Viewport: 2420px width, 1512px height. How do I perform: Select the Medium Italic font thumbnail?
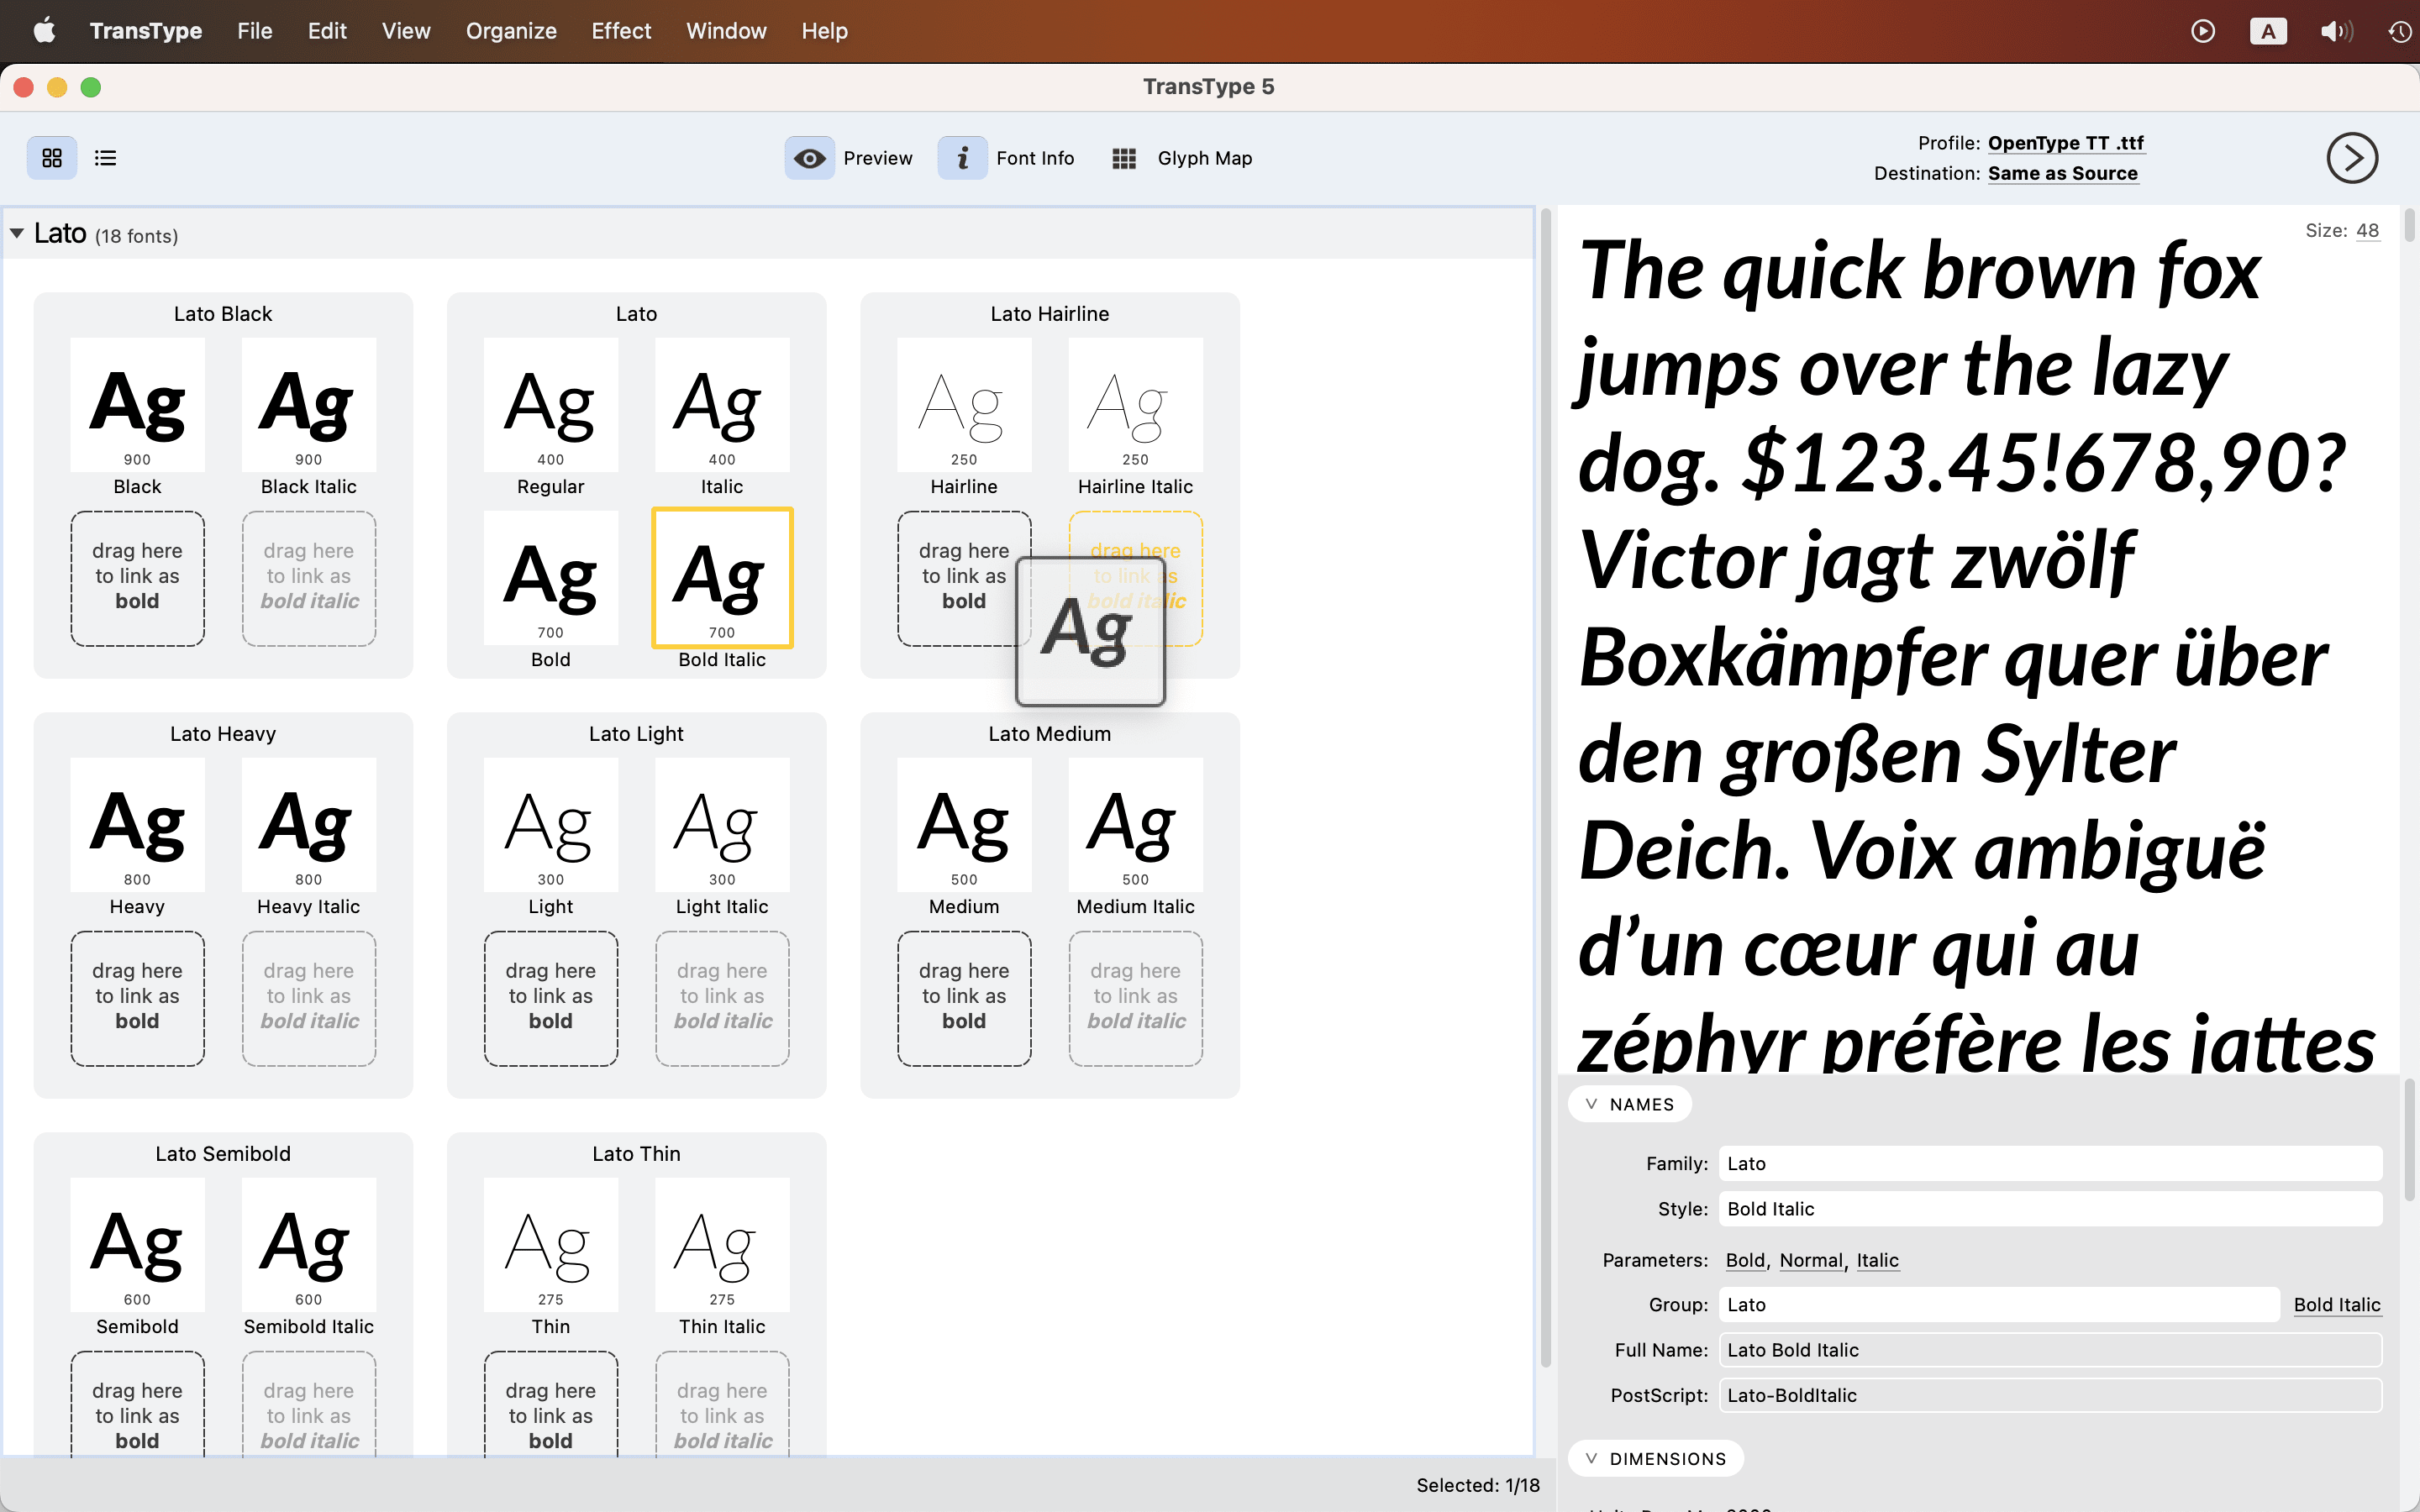pos(1135,824)
